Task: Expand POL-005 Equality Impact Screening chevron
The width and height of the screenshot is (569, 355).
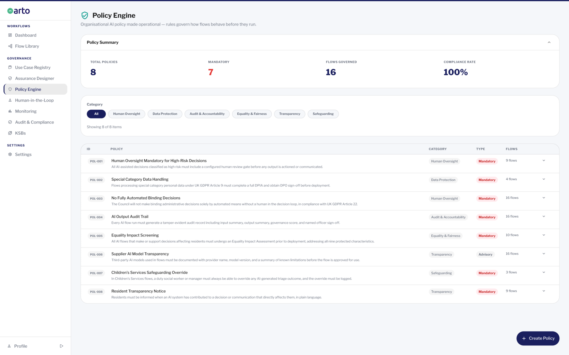Action: [x=544, y=235]
